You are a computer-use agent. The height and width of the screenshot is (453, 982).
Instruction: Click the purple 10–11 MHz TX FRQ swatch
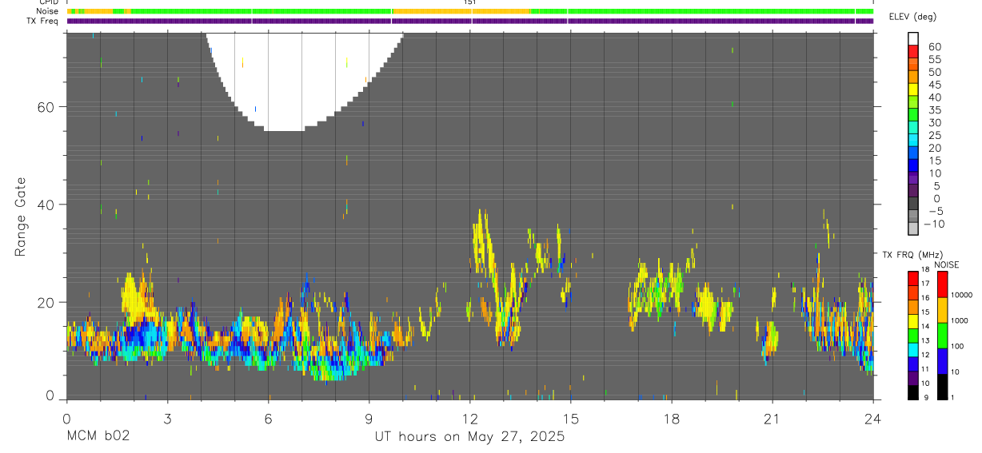point(912,378)
